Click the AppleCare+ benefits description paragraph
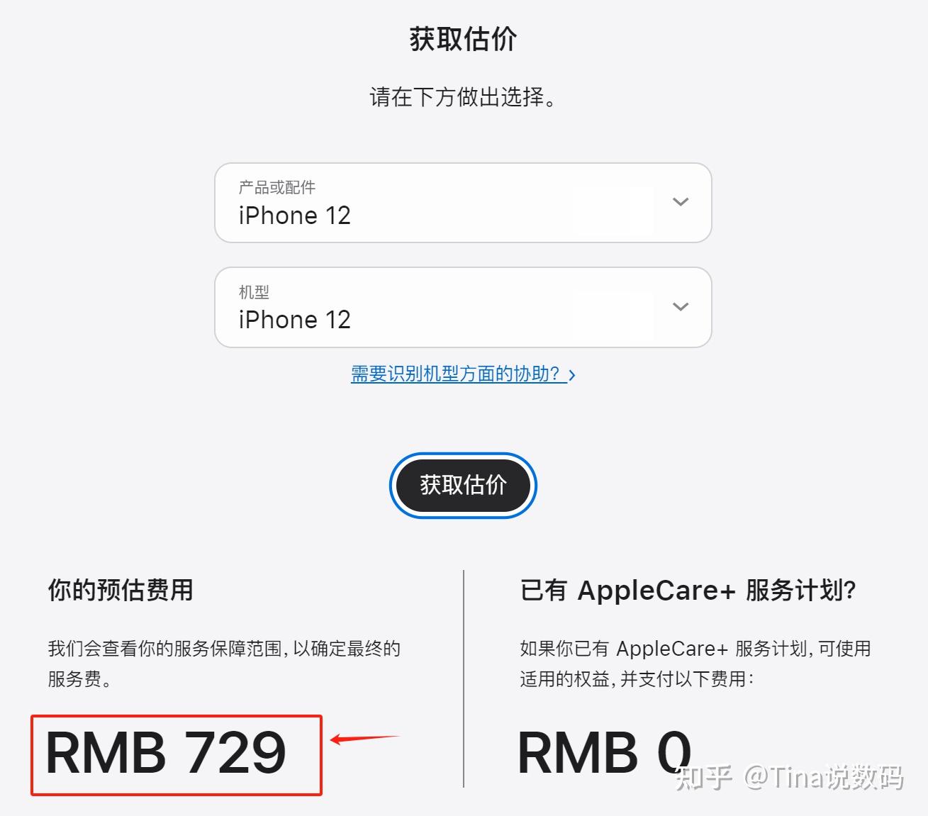928x816 pixels. point(695,664)
